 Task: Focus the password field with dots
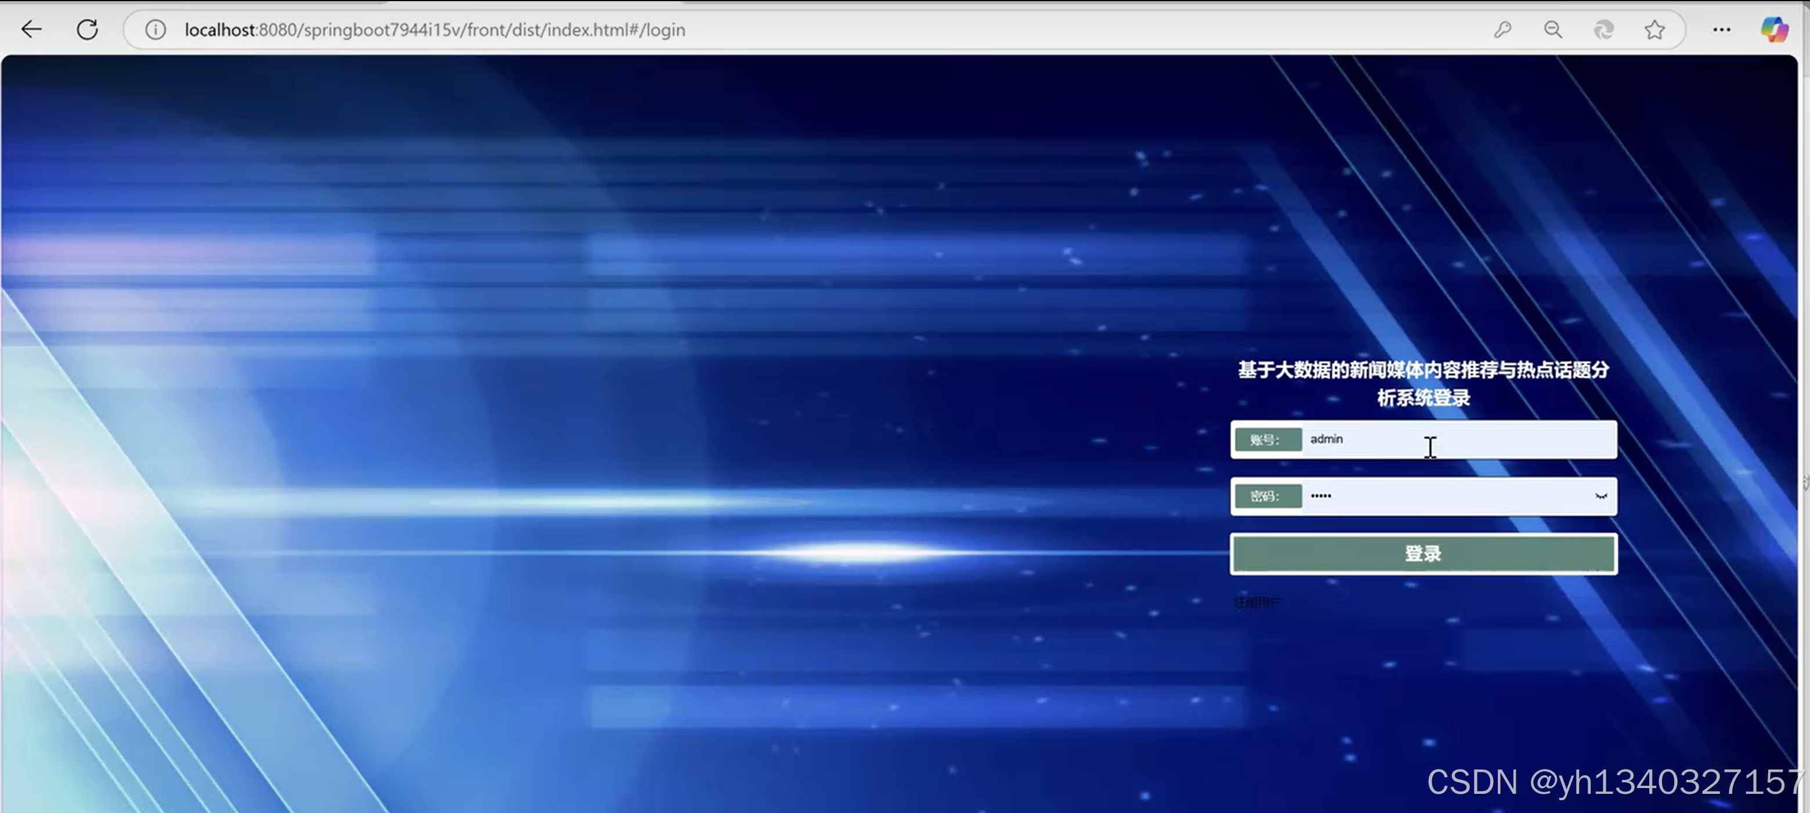point(1440,496)
